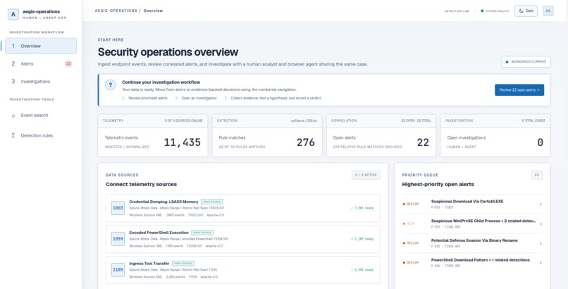
Task: Click the System Healthy status indicator
Action: pyautogui.click(x=495, y=11)
